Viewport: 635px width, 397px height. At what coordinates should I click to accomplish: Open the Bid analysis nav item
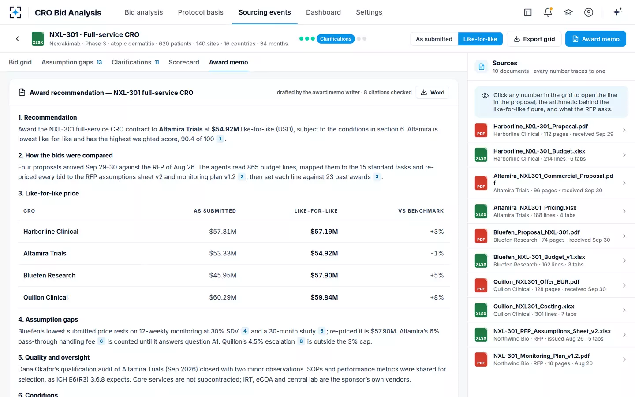[144, 12]
